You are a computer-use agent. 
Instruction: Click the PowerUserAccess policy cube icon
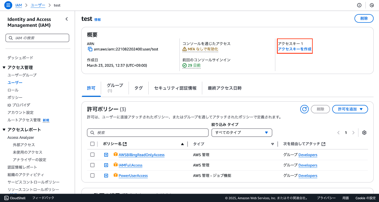point(116,175)
